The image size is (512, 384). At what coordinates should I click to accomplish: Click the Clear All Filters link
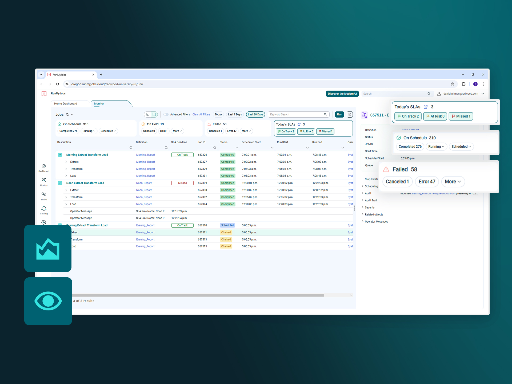(x=201, y=115)
